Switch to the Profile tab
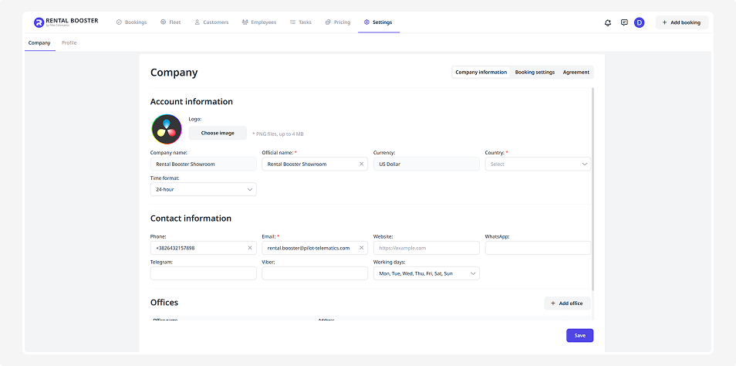This screenshot has width=736, height=366. tap(69, 43)
